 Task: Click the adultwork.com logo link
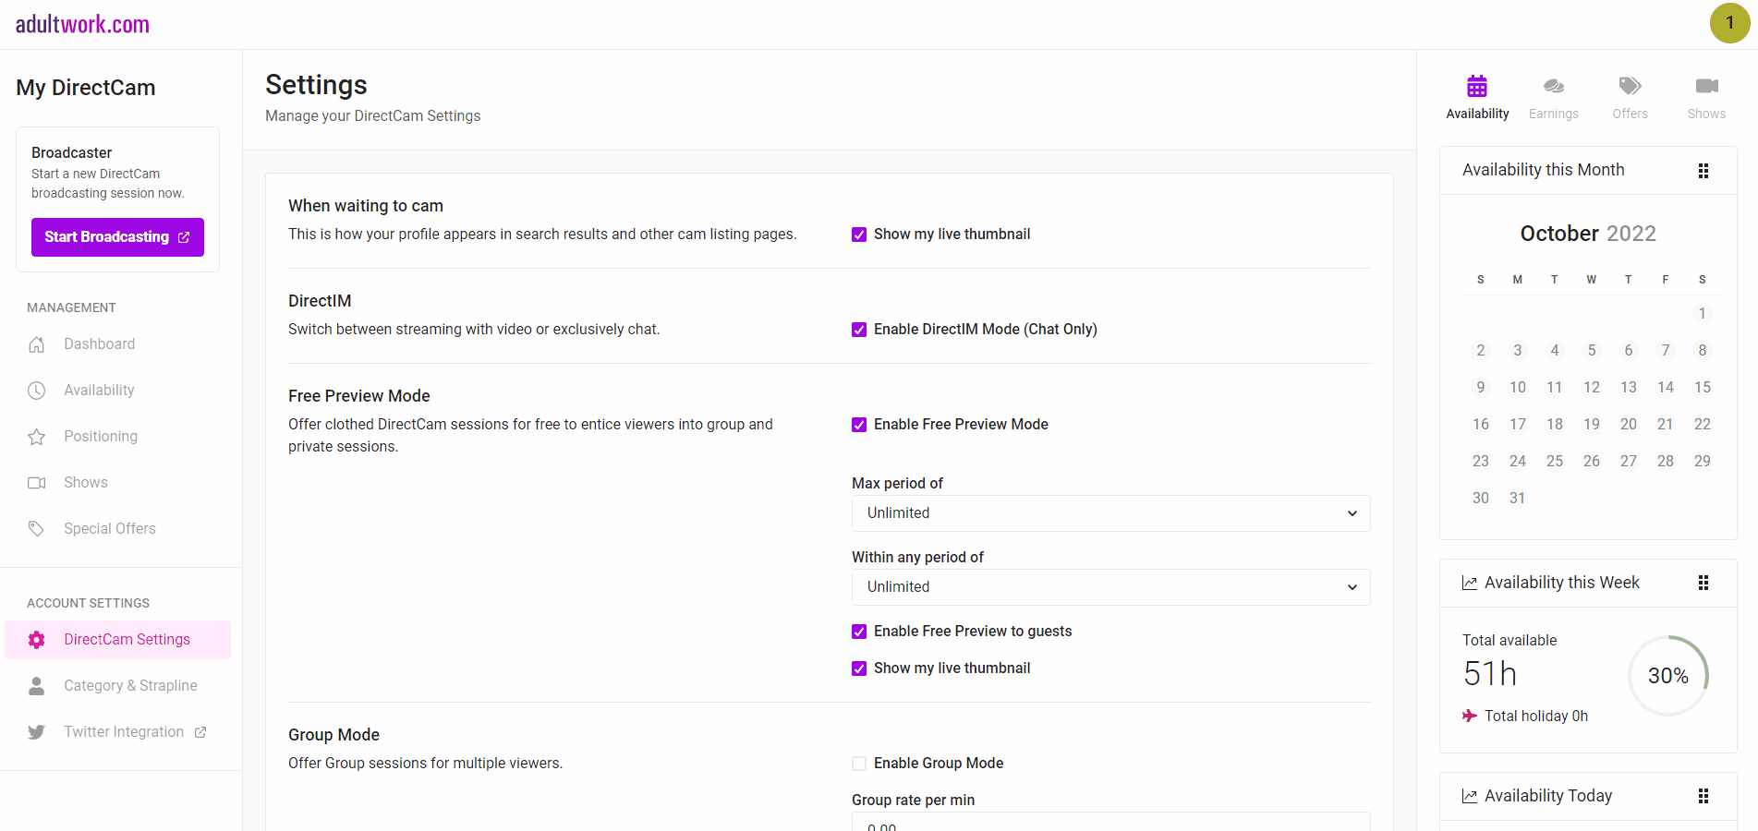click(x=82, y=25)
